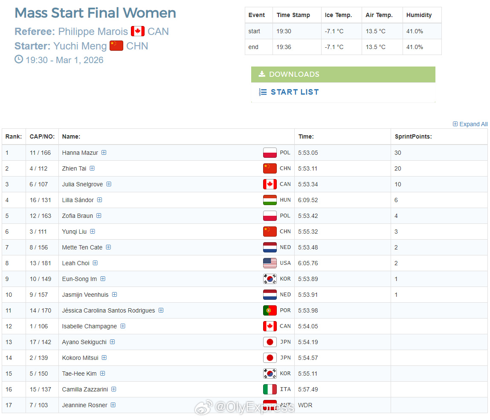Open the Start List download
Screen dimensions: 490x420
click(295, 92)
